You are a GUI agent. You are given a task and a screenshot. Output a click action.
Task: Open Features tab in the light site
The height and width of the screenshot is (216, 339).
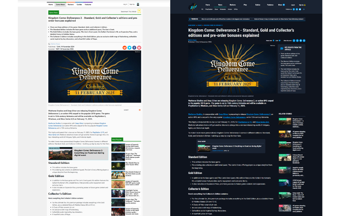(88, 4)
